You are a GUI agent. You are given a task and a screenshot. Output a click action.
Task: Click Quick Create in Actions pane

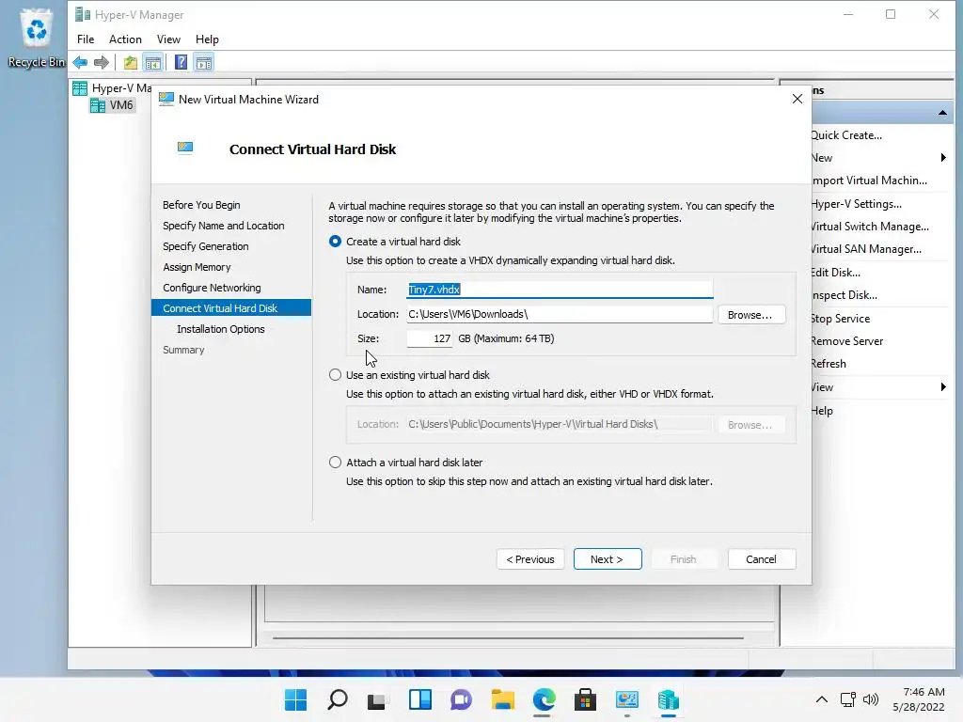click(x=846, y=135)
